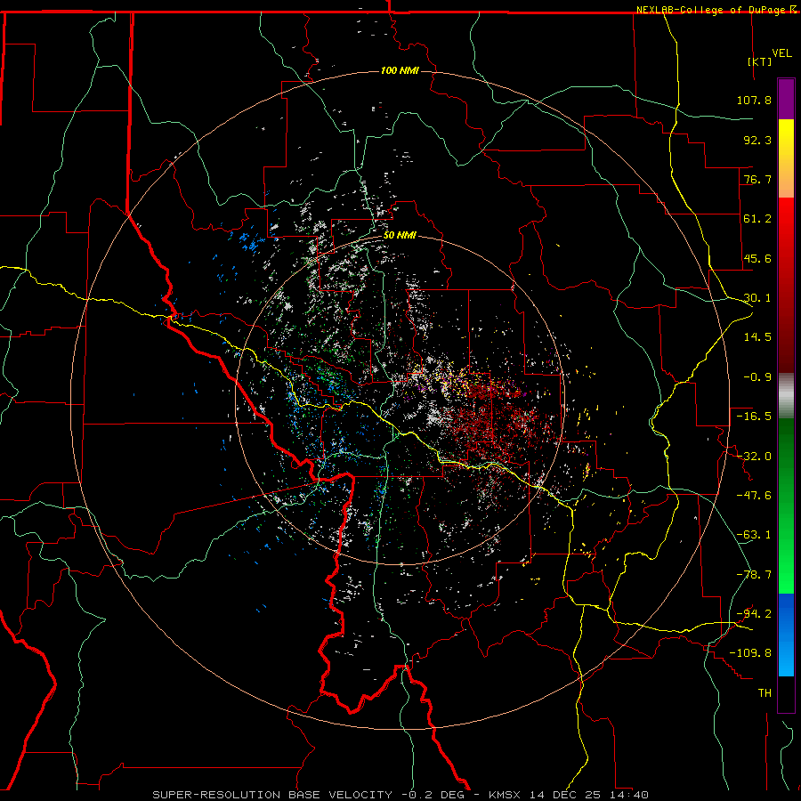Click the TH threshold label on legend
Screen dimensions: 801x801
coord(765,693)
